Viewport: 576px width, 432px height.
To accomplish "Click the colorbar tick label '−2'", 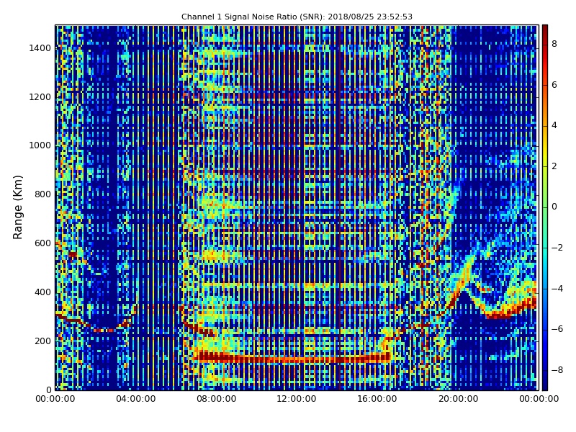I will coord(557,248).
